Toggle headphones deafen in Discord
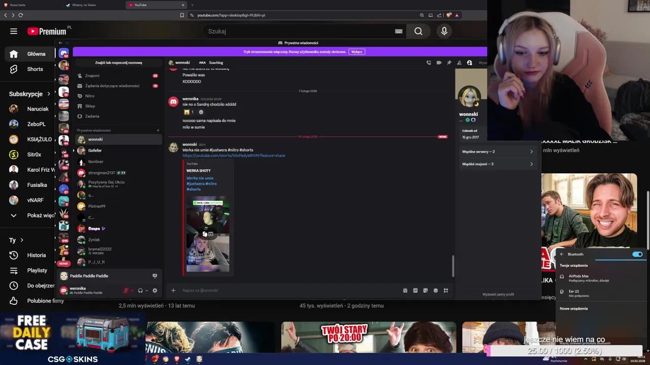Image resolution: width=650 pixels, height=365 pixels. tap(140, 290)
